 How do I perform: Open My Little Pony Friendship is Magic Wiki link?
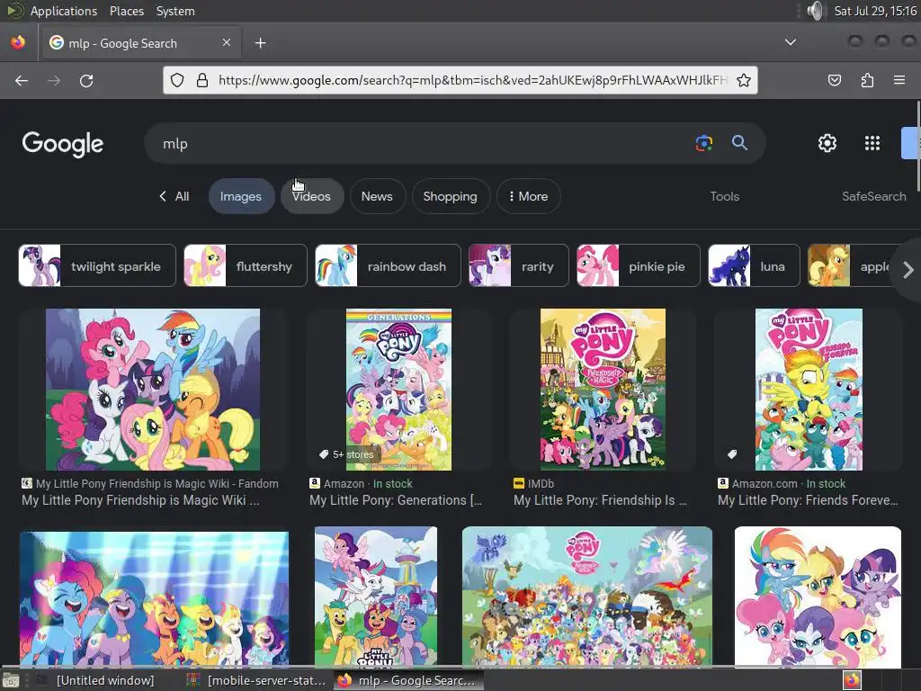140,500
